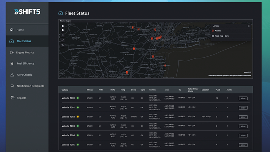Screen dimensions: 270x152
Task: Zoom out on the Alarms Map
Action: coord(63,30)
